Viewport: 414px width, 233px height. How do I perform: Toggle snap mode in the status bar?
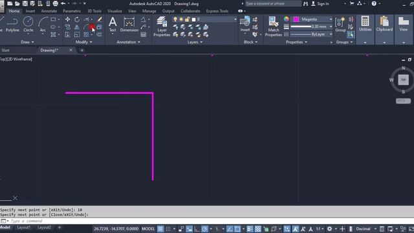click(x=168, y=228)
